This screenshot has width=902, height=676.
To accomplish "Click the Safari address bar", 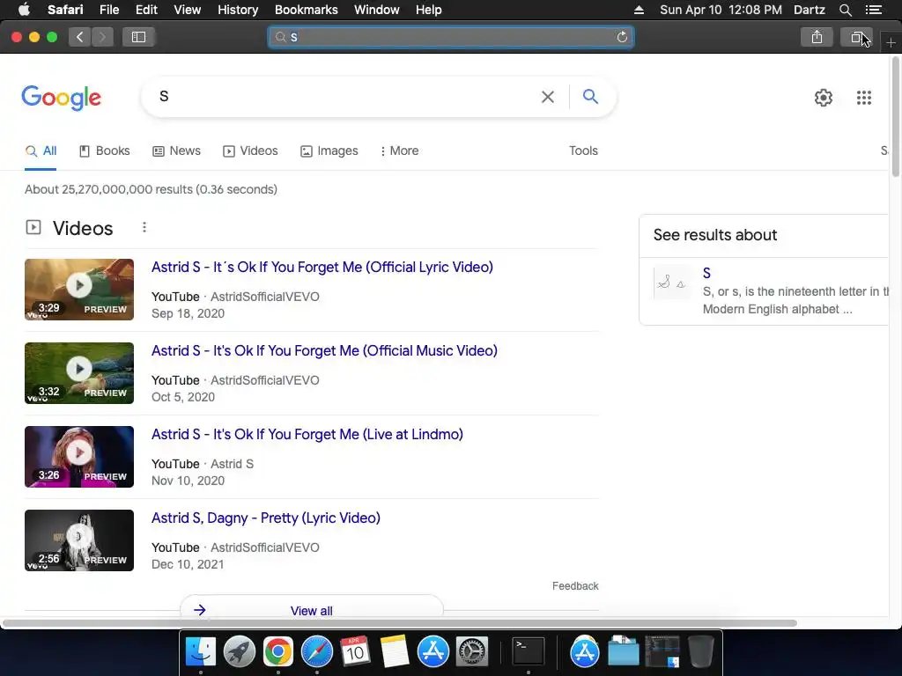I will click(x=450, y=37).
